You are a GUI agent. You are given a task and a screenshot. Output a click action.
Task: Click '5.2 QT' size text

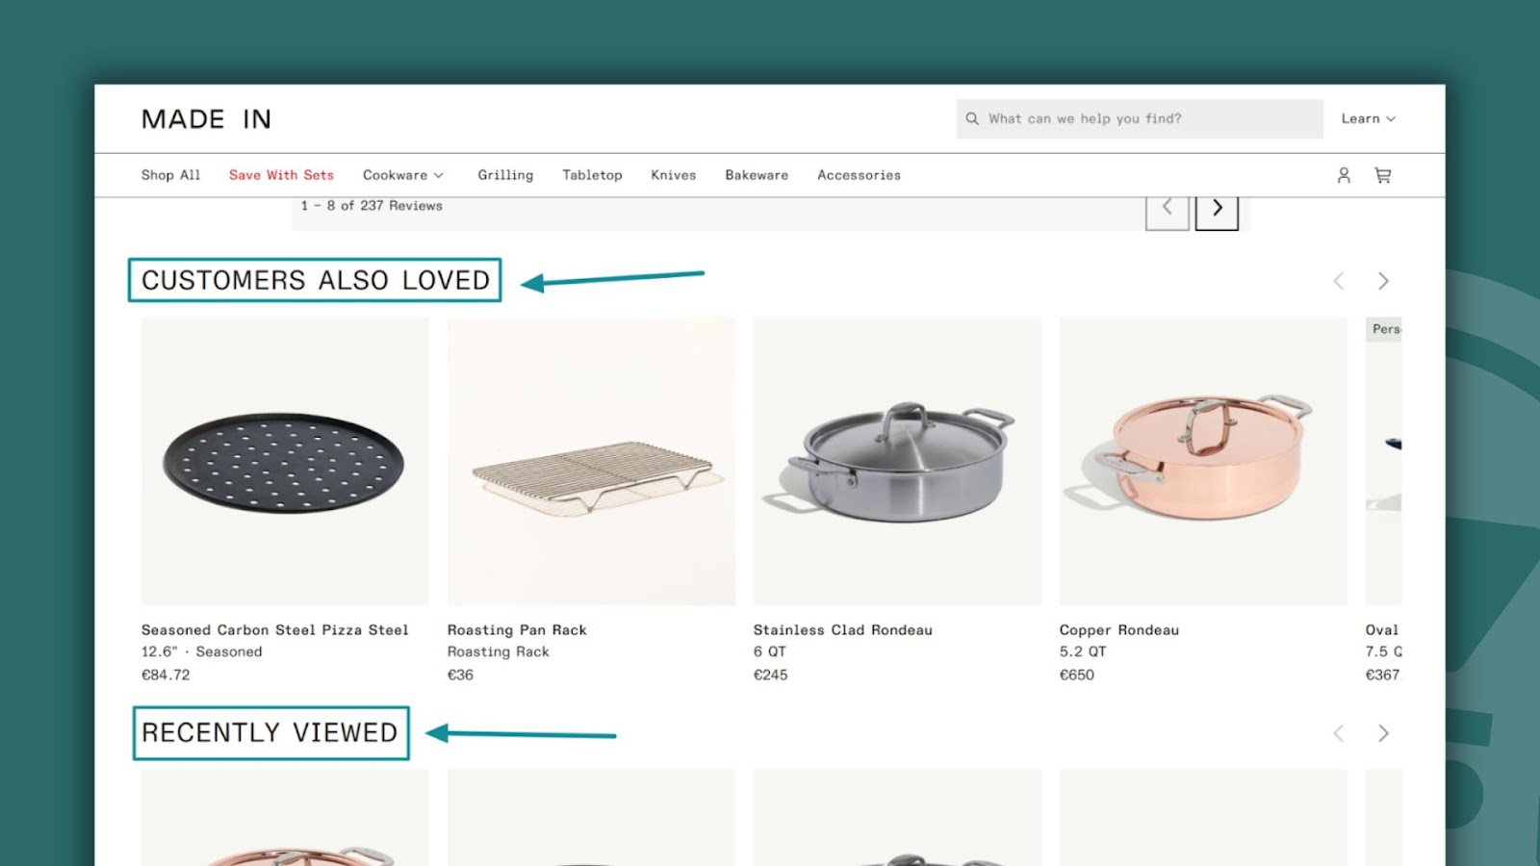pos(1083,652)
